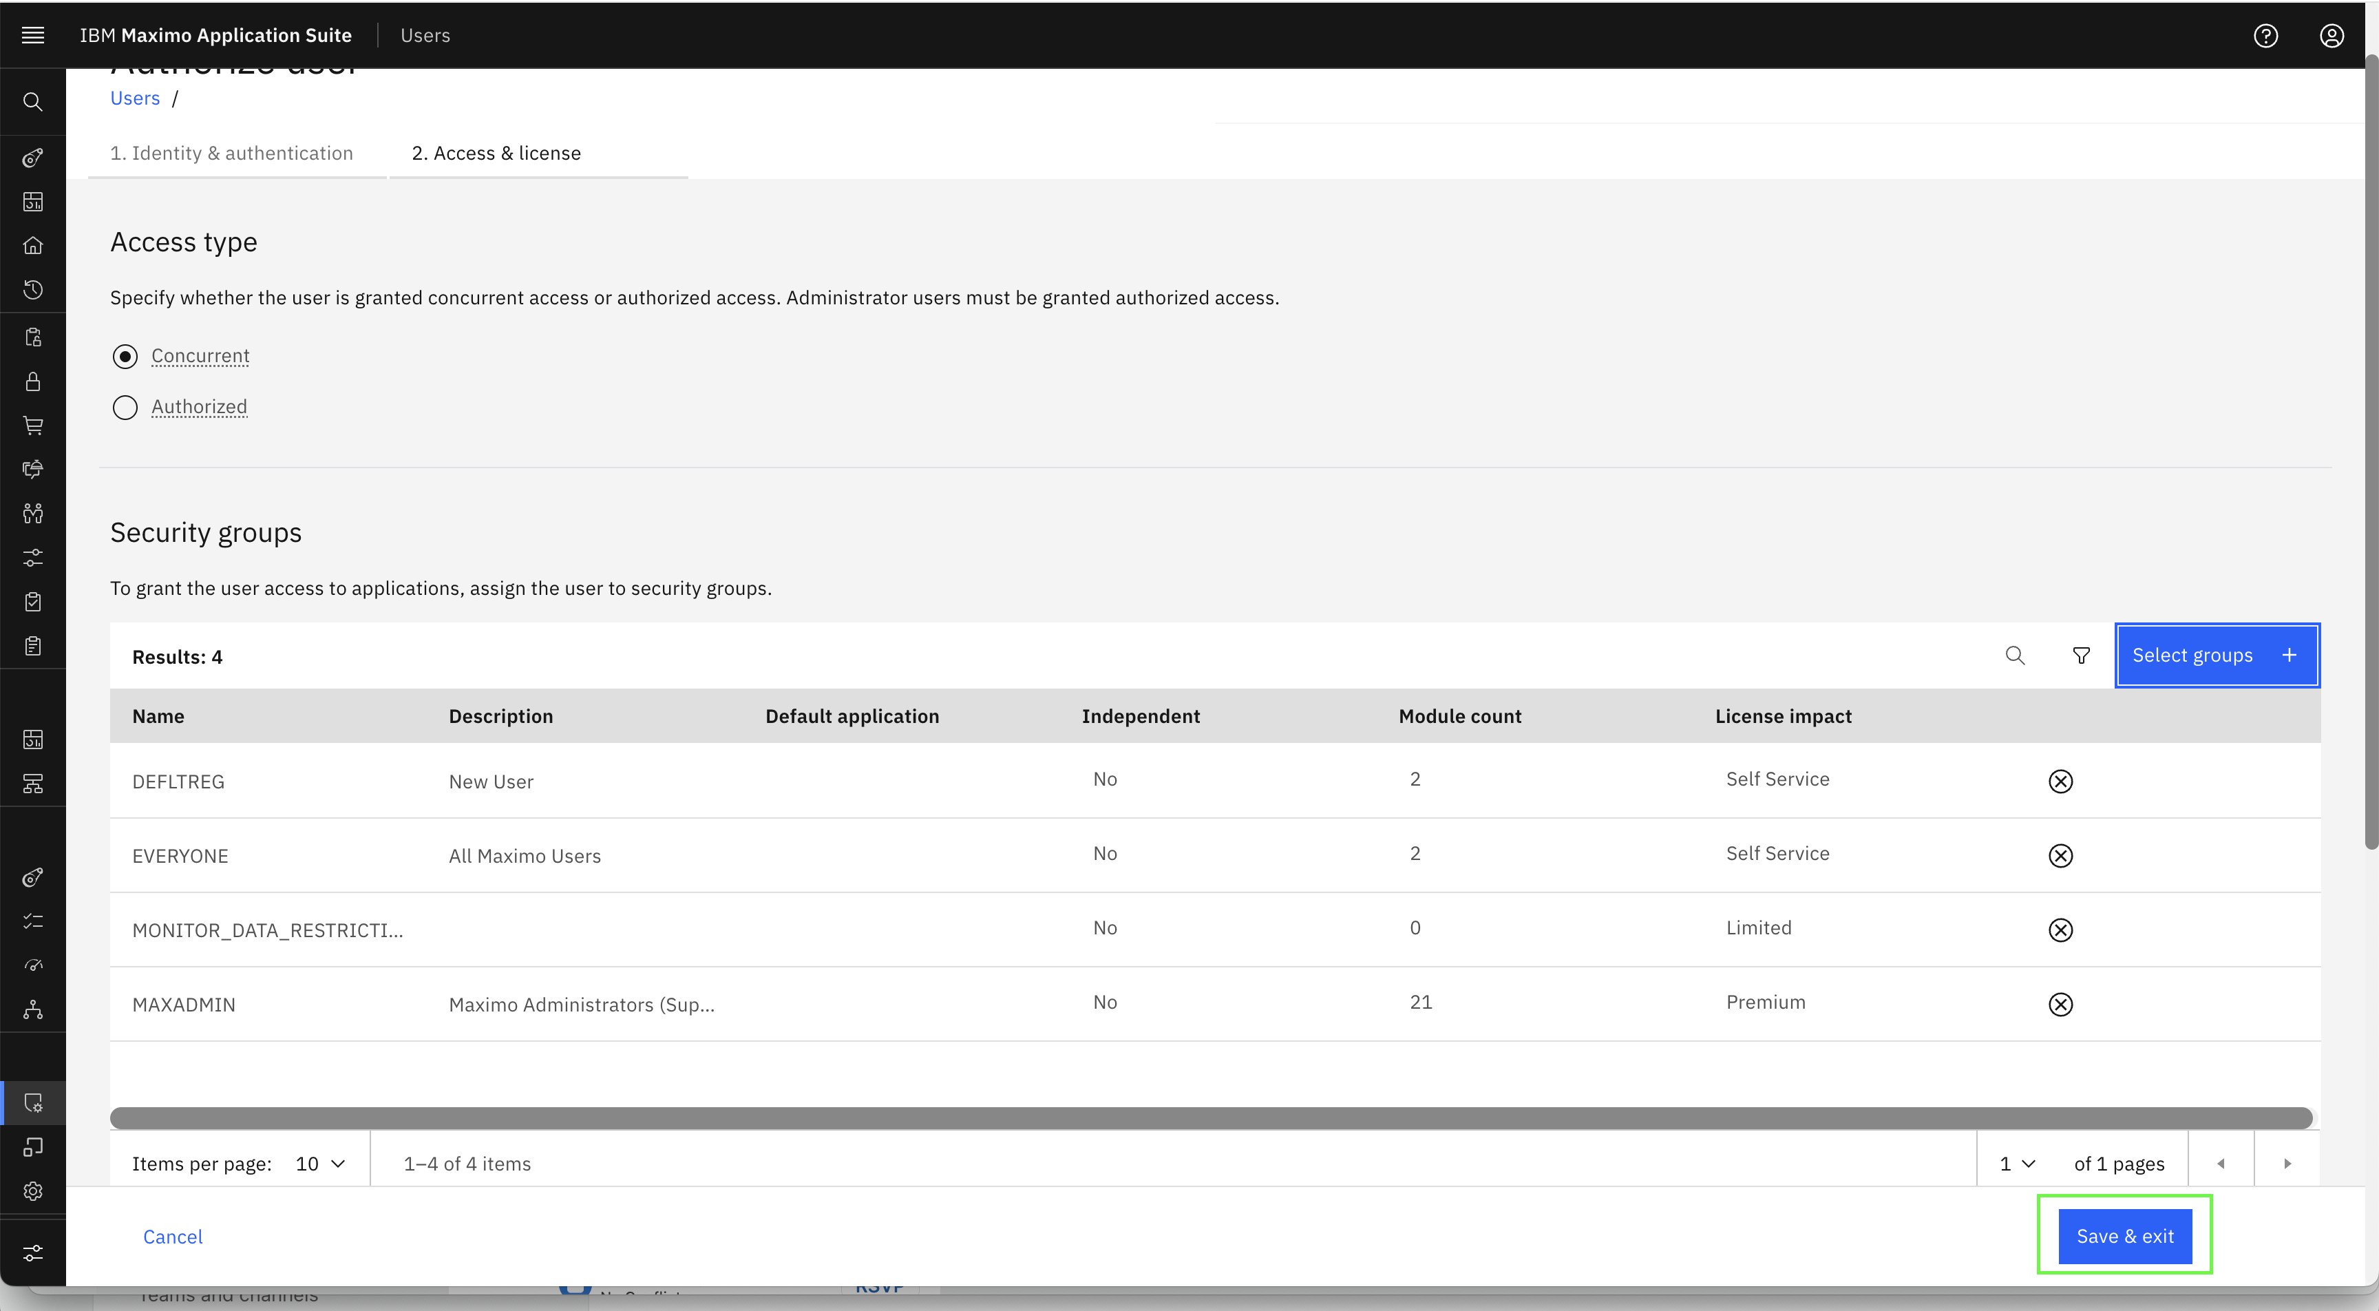The height and width of the screenshot is (1311, 2379).
Task: Go to the next page arrow
Action: (2287, 1163)
